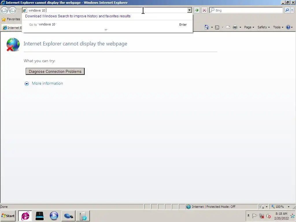Click the network disconnected tray icon
Image resolution: width=296 pixels, height=222 pixels.
click(261, 216)
